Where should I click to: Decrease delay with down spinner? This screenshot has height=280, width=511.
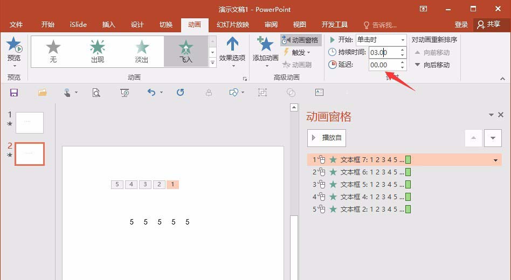pyautogui.click(x=403, y=67)
